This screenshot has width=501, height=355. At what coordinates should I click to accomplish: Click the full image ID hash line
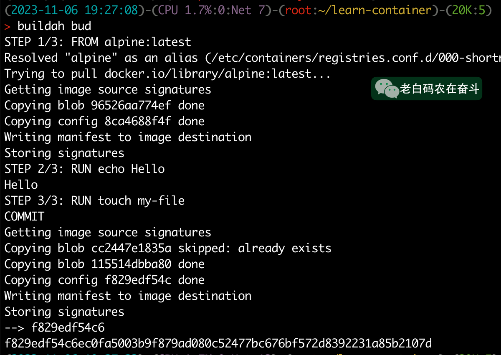(x=218, y=343)
